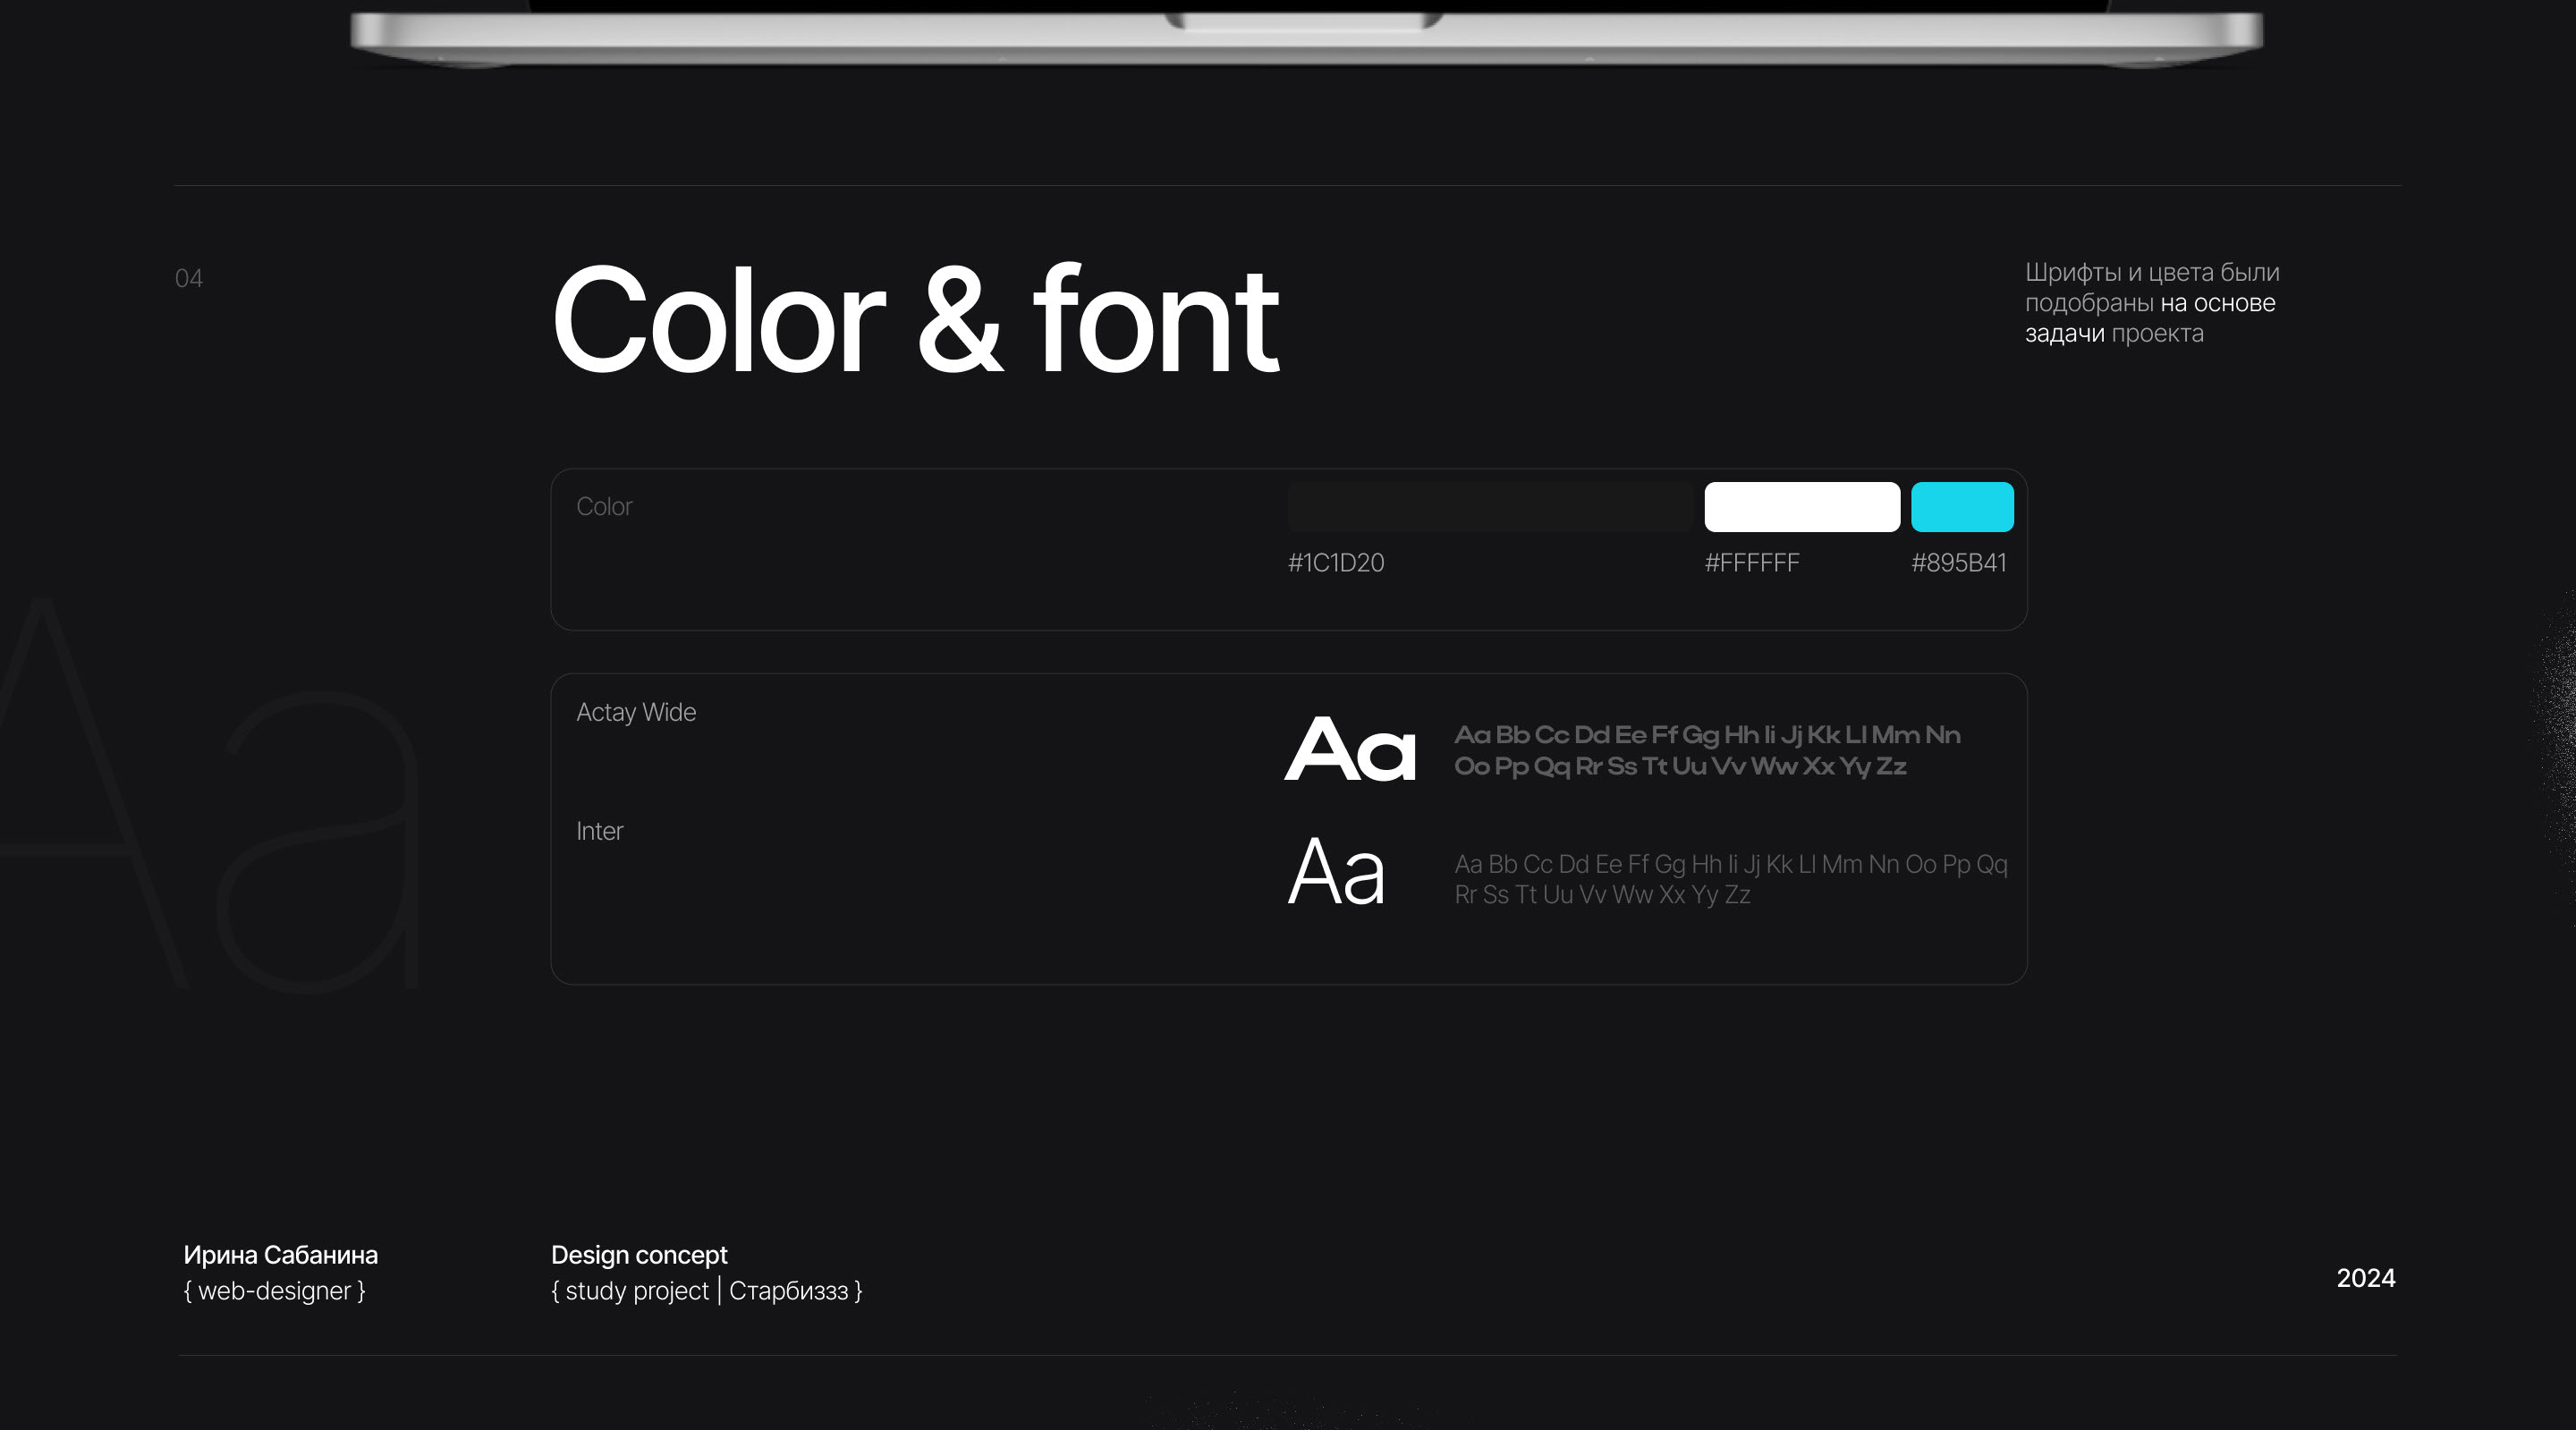Click the #1C1D20 hex code label

(1335, 563)
